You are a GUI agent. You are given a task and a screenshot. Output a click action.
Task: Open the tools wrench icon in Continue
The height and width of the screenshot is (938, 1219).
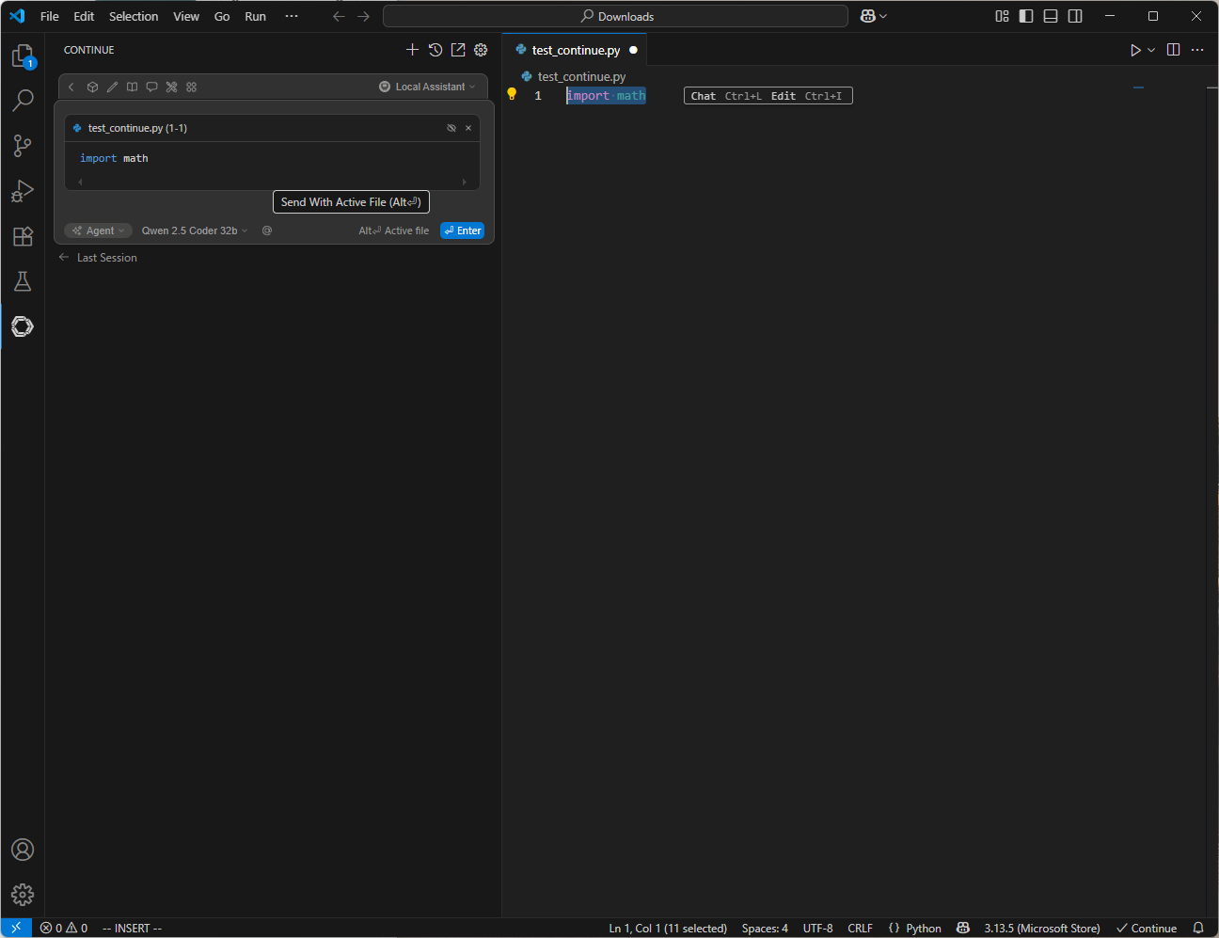coord(171,87)
